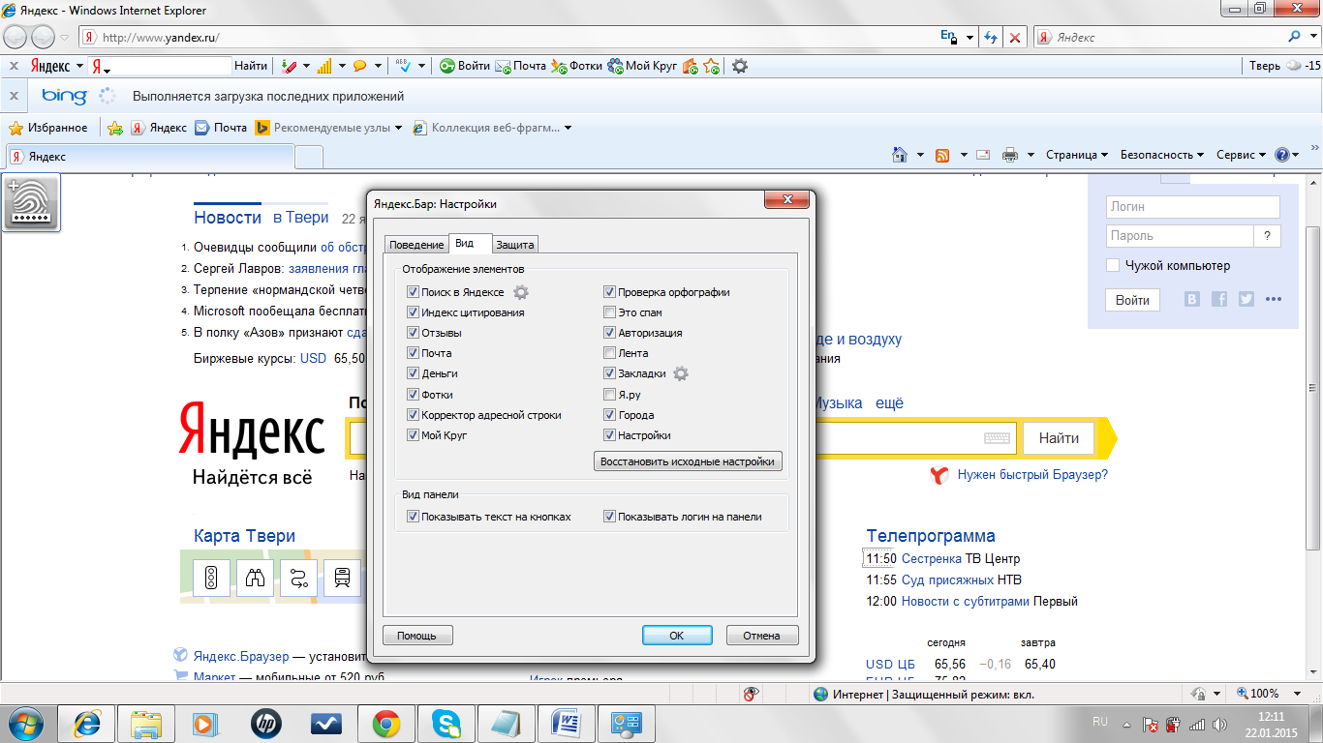Click the read mail envelope icon in command bar

(x=983, y=155)
